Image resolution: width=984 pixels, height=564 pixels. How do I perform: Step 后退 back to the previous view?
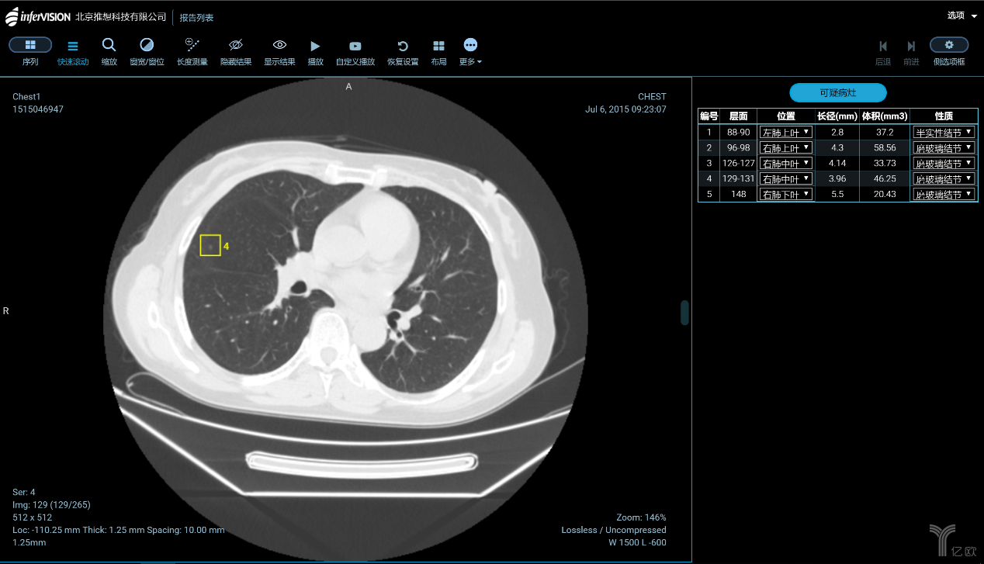pyautogui.click(x=883, y=47)
